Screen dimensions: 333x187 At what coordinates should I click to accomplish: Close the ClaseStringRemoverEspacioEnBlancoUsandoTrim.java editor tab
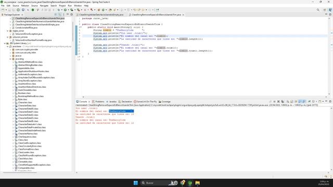183,15
